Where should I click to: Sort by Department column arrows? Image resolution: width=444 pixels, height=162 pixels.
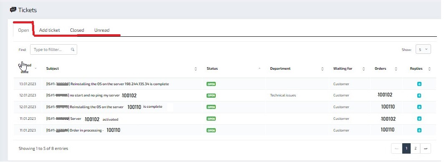coord(323,69)
